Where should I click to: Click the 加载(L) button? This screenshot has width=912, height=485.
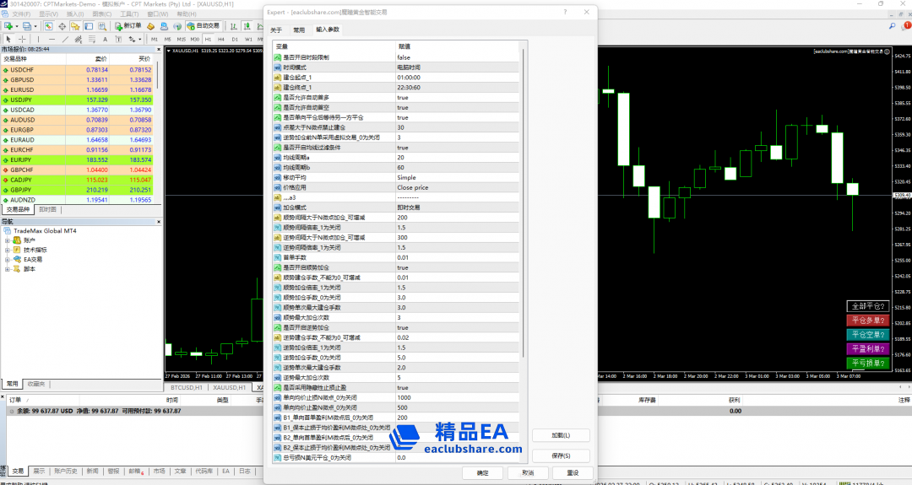(x=561, y=435)
